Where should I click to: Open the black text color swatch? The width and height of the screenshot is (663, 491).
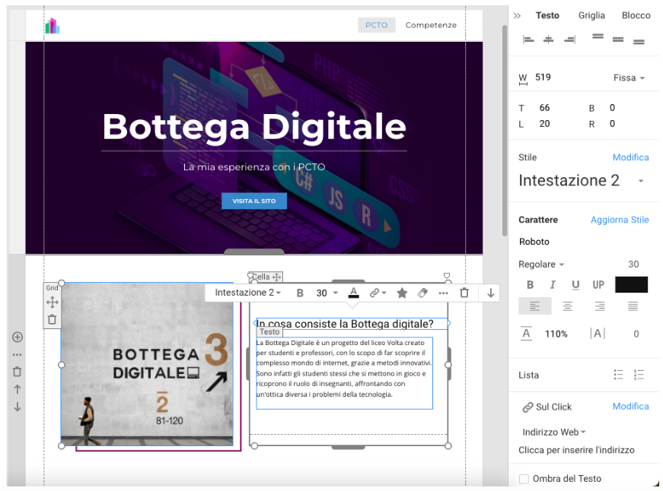pos(631,284)
